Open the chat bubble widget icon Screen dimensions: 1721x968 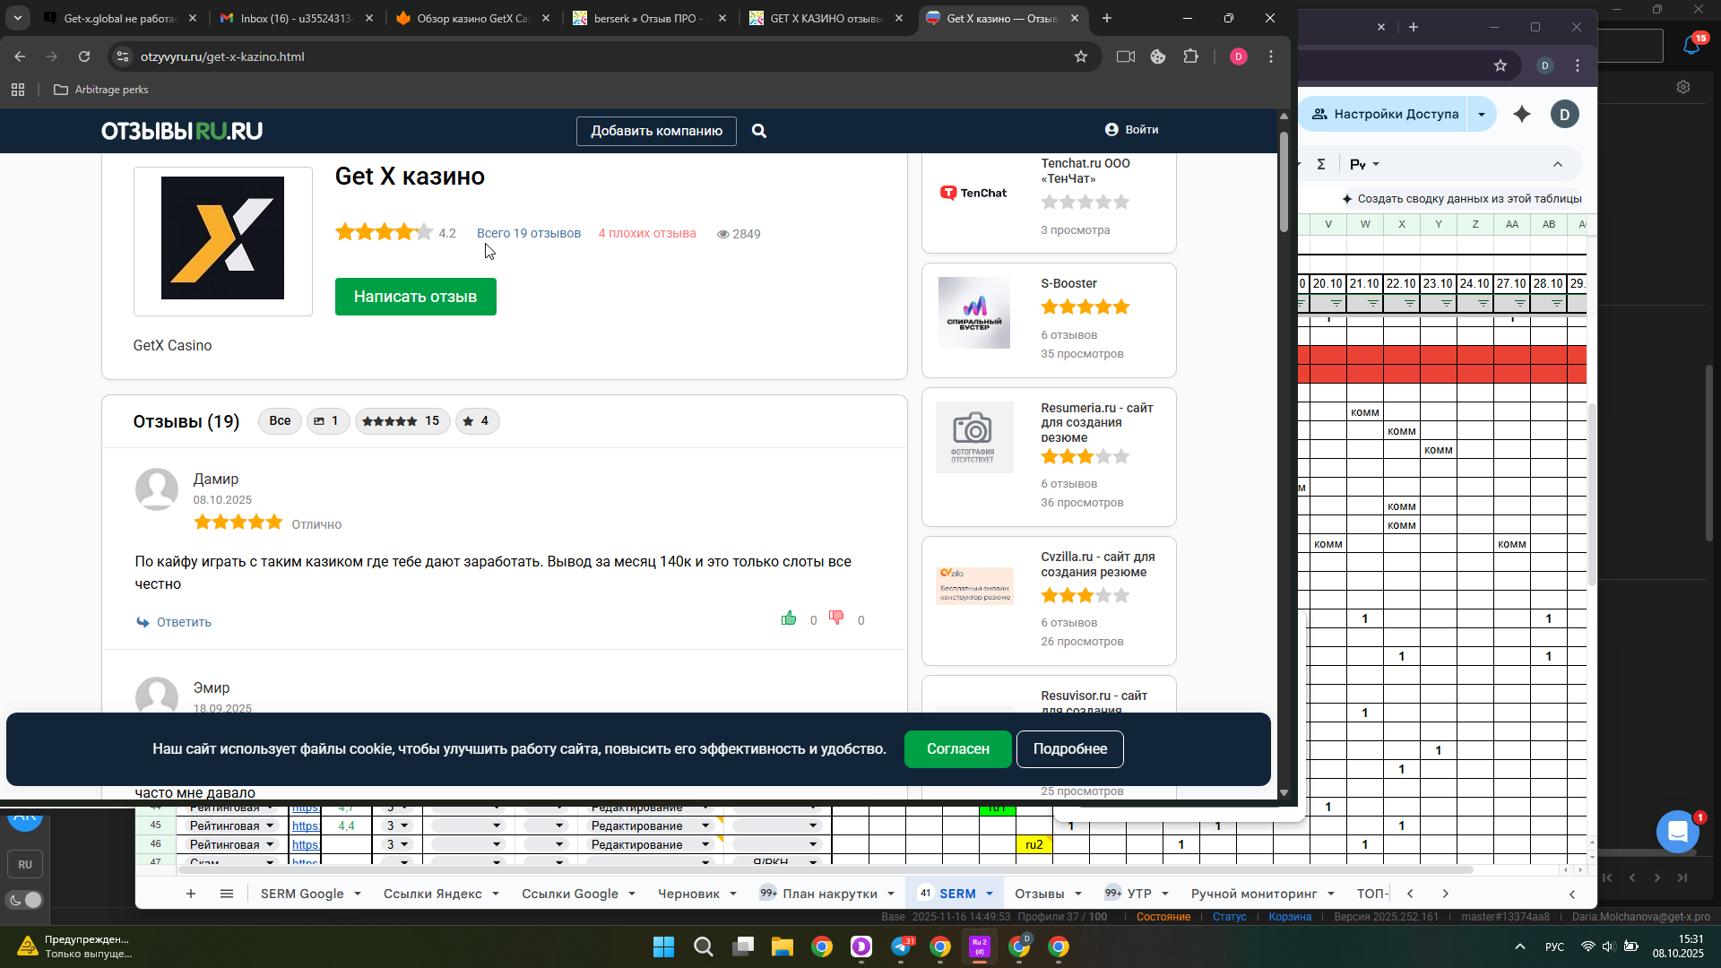1677,831
